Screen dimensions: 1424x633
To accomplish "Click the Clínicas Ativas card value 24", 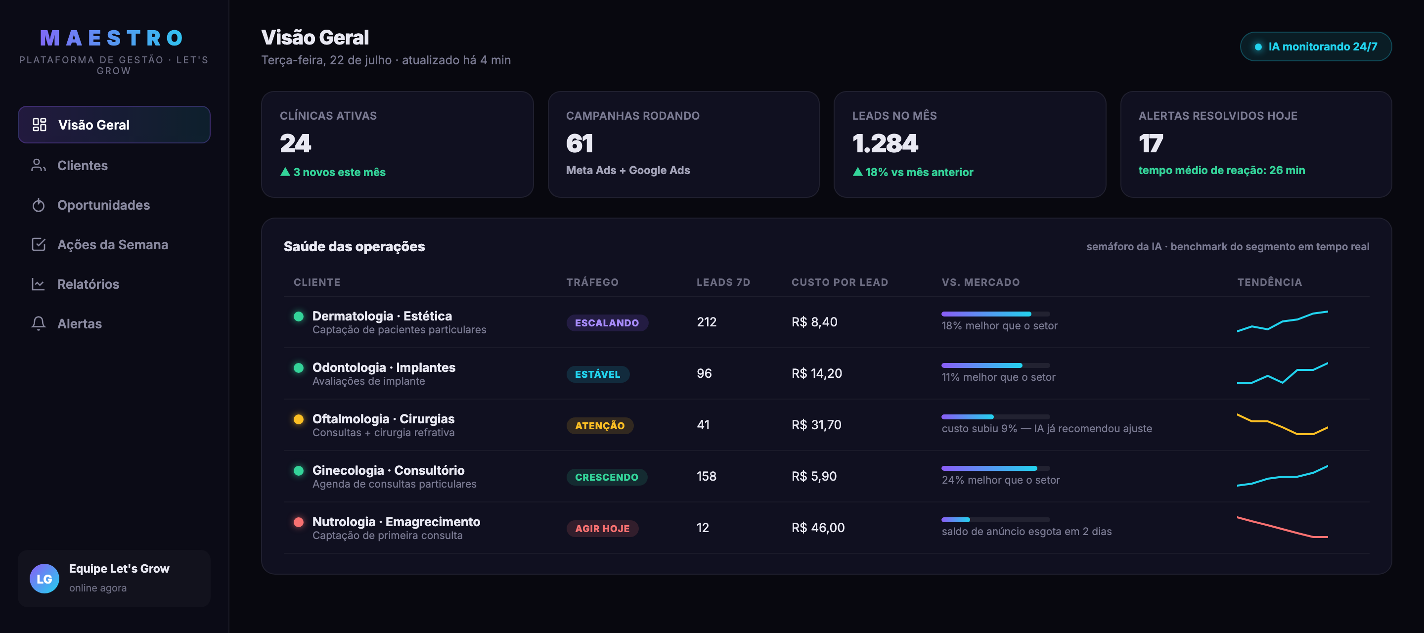I will coord(295,144).
